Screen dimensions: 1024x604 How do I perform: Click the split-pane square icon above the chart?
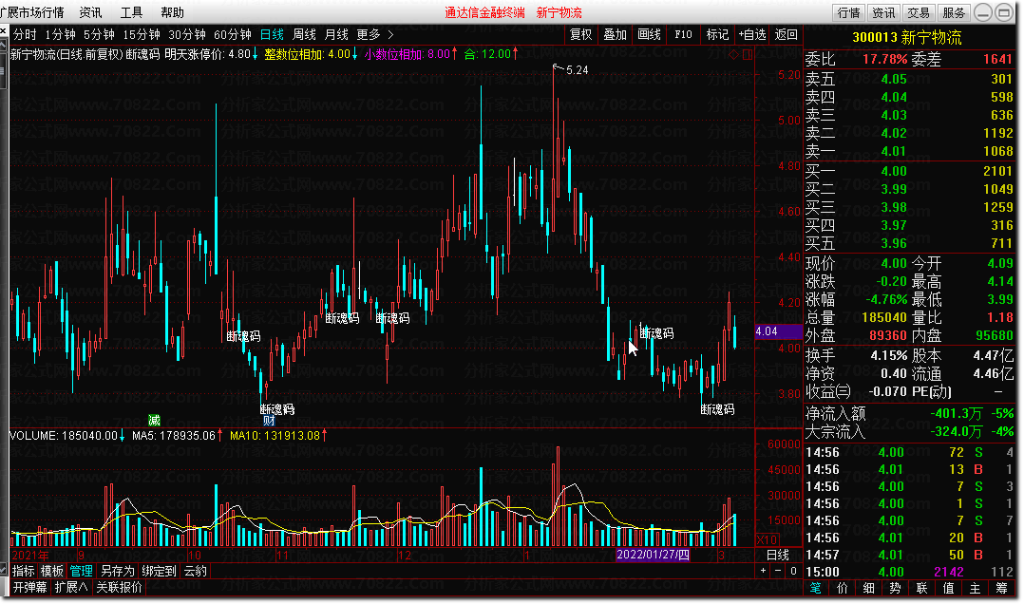(747, 54)
